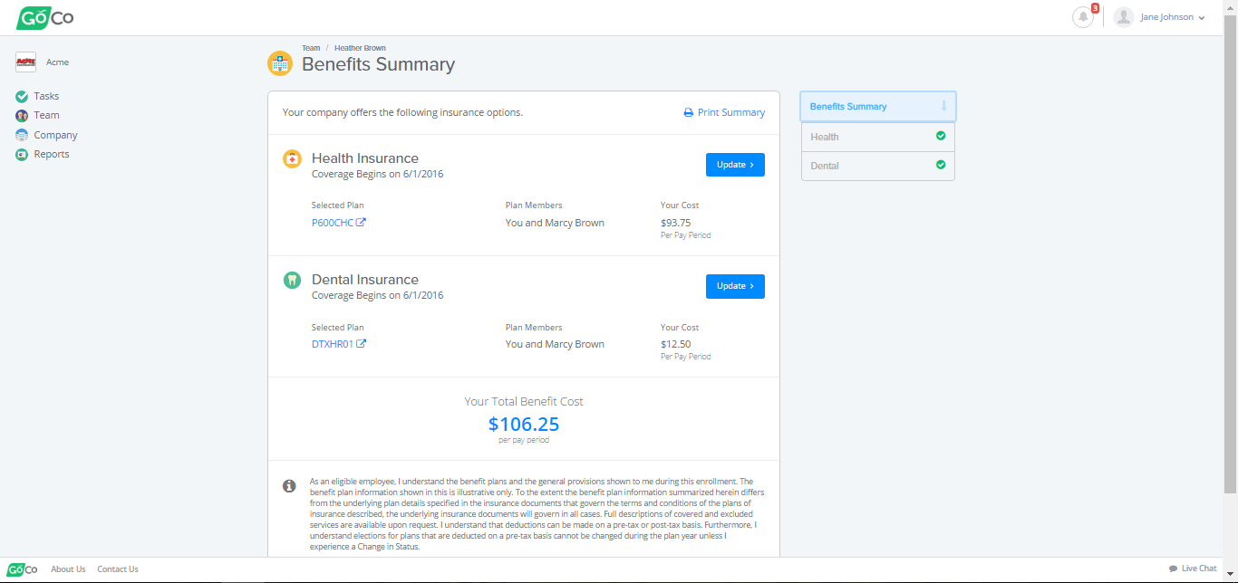Image resolution: width=1238 pixels, height=583 pixels.
Task: Click the Health green checkmark
Action: click(941, 136)
